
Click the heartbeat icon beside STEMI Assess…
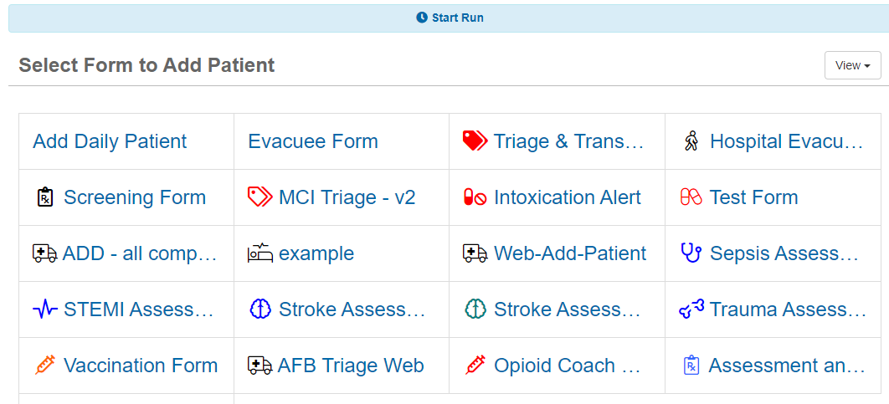(x=45, y=309)
